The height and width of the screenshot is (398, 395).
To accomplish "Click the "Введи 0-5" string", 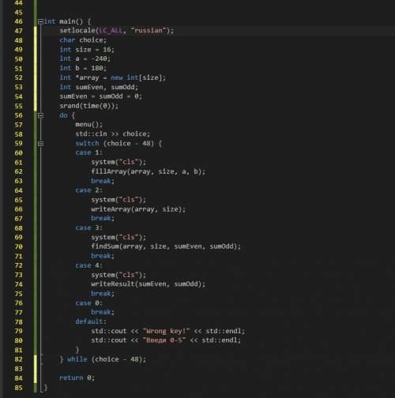I will [164, 340].
